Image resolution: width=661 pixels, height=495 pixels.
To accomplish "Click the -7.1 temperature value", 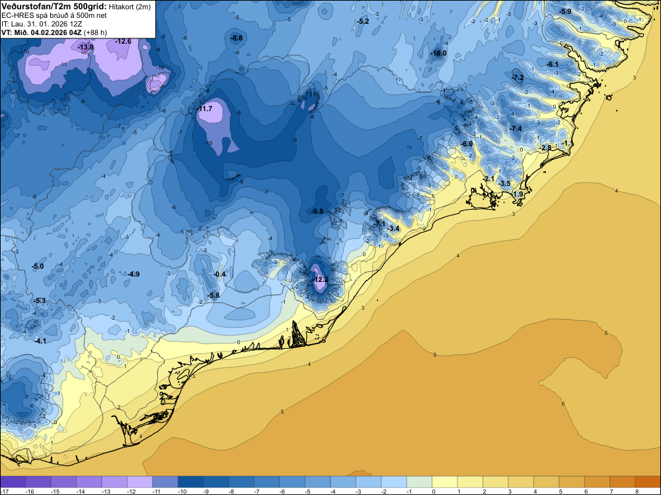I will click(x=379, y=224).
